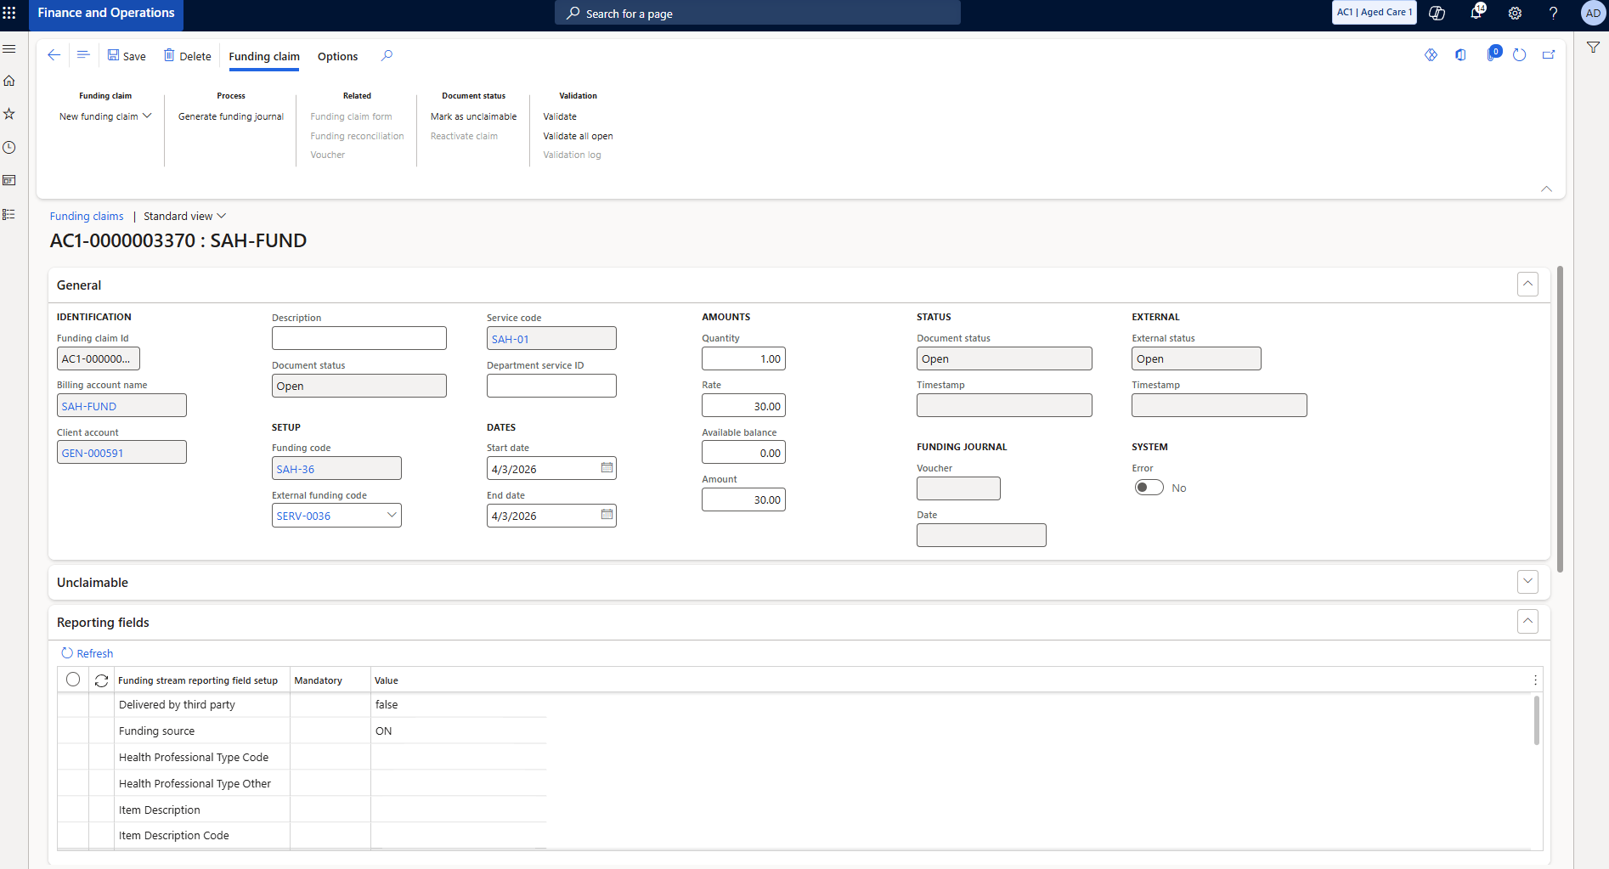The height and width of the screenshot is (869, 1609).
Task: Click Validate action
Action: [x=560, y=116]
